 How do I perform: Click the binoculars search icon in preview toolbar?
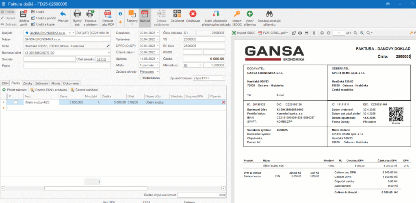tap(306, 33)
